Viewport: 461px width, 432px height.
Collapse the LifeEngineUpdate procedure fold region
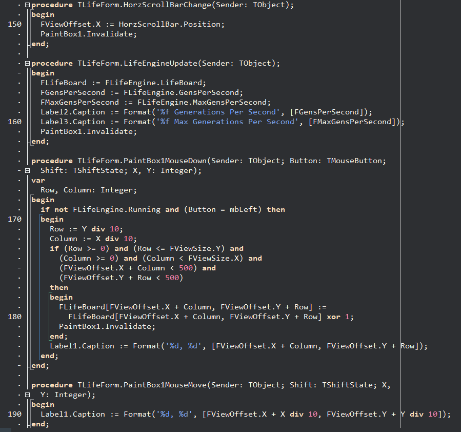pos(27,63)
